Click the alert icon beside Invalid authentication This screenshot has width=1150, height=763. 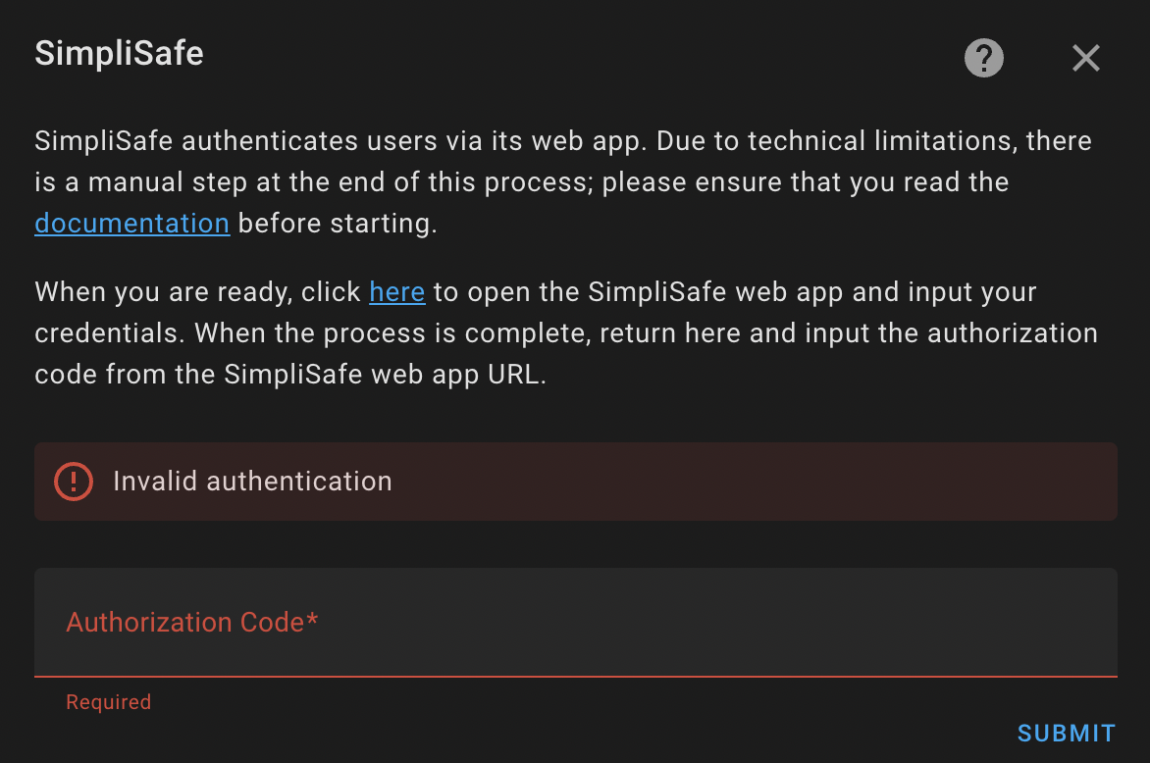[x=73, y=482]
